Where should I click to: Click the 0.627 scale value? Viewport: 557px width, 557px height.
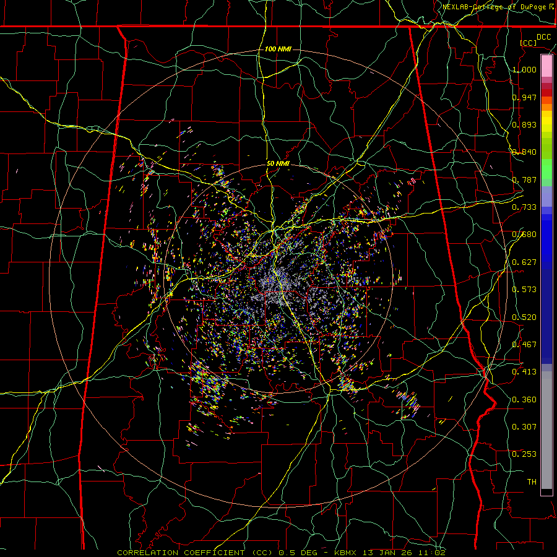[524, 262]
